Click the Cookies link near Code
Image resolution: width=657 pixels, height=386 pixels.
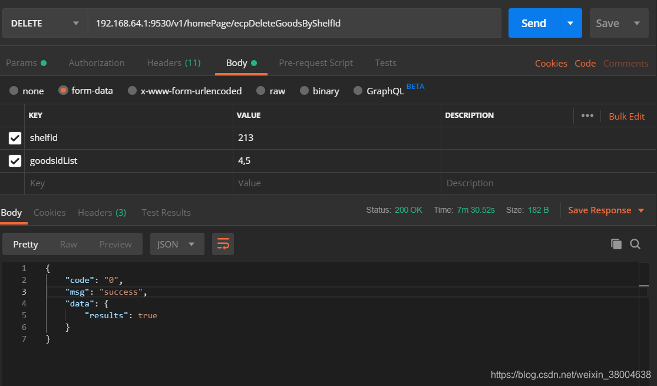click(551, 64)
